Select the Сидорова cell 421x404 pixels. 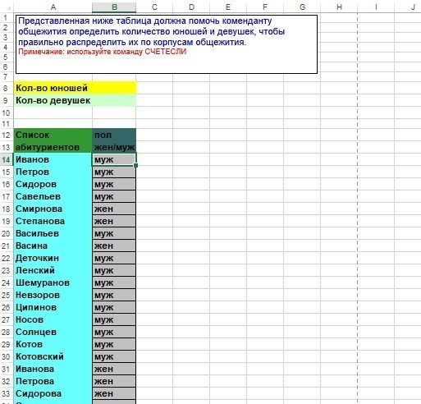[x=53, y=393]
